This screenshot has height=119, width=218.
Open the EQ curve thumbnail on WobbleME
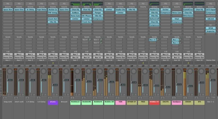pyautogui.click(x=87, y=4)
